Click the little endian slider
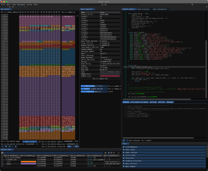 [94, 86]
